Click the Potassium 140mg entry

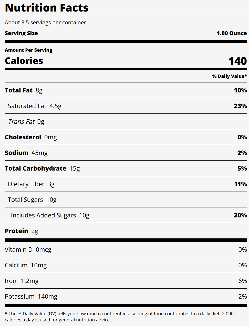31,297
